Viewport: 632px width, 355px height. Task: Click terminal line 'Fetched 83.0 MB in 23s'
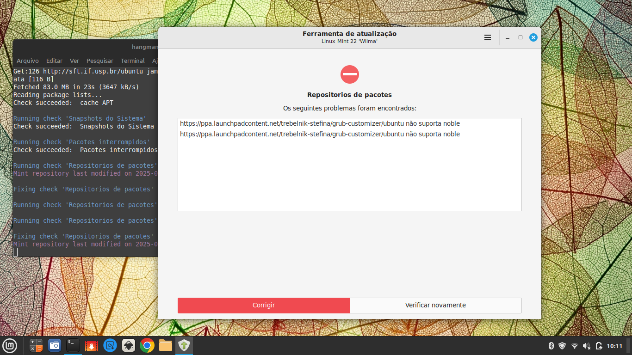pos(76,87)
